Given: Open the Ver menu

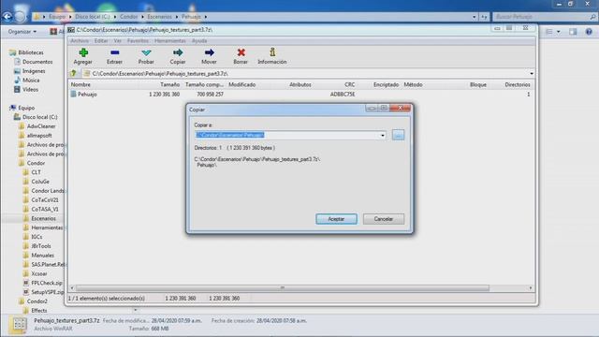Looking at the screenshot, I should click(x=118, y=40).
